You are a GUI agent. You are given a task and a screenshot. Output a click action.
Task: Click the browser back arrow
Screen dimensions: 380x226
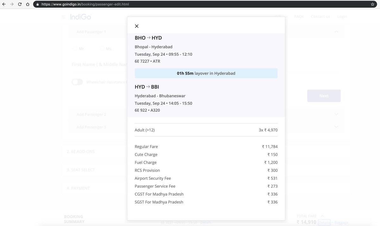(x=4, y=4)
